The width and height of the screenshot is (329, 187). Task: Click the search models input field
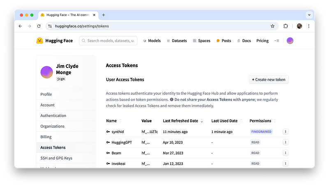click(x=108, y=40)
